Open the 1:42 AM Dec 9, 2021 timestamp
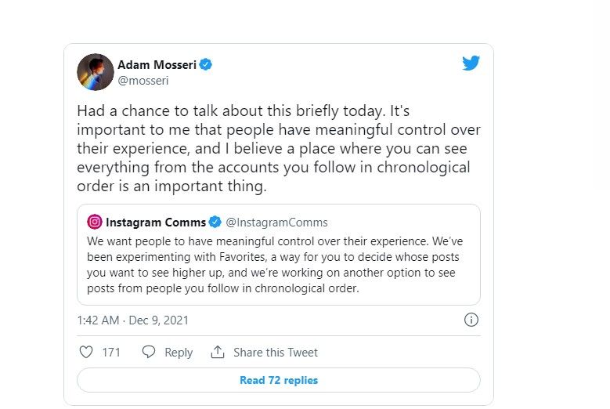 tap(132, 320)
